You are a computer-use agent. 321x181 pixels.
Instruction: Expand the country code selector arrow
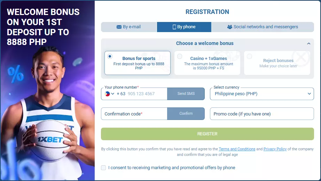point(113,94)
